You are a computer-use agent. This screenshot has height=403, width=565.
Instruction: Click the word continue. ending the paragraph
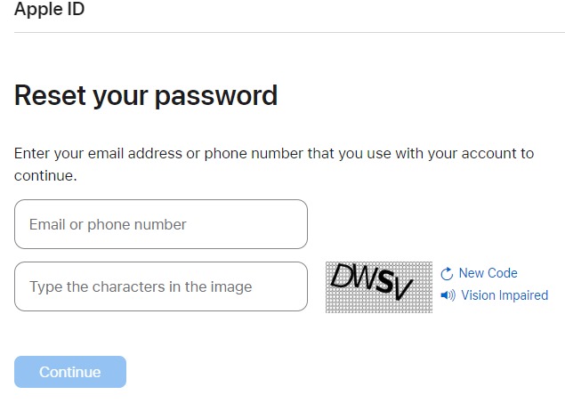[45, 176]
